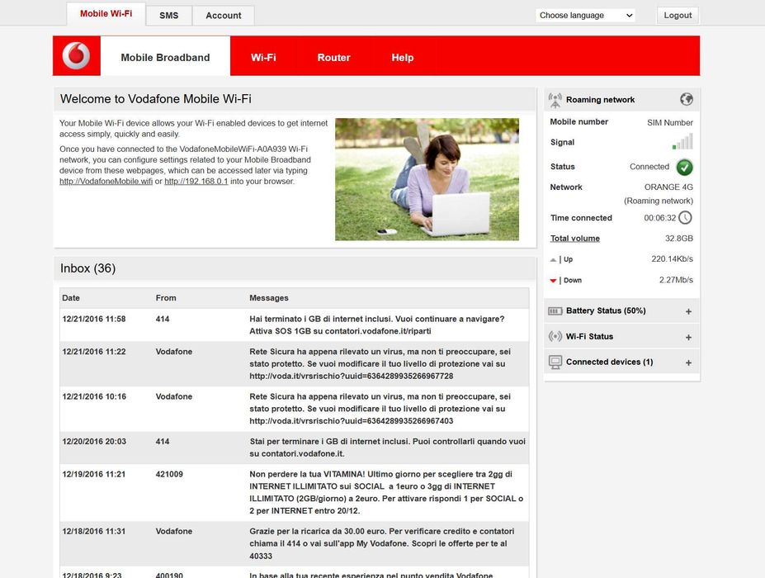The width and height of the screenshot is (765, 578).
Task: Click the "Hai terminato i GB" message text
Action: 376,325
